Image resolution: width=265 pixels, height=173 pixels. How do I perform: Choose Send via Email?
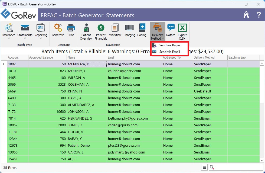pos(169,52)
